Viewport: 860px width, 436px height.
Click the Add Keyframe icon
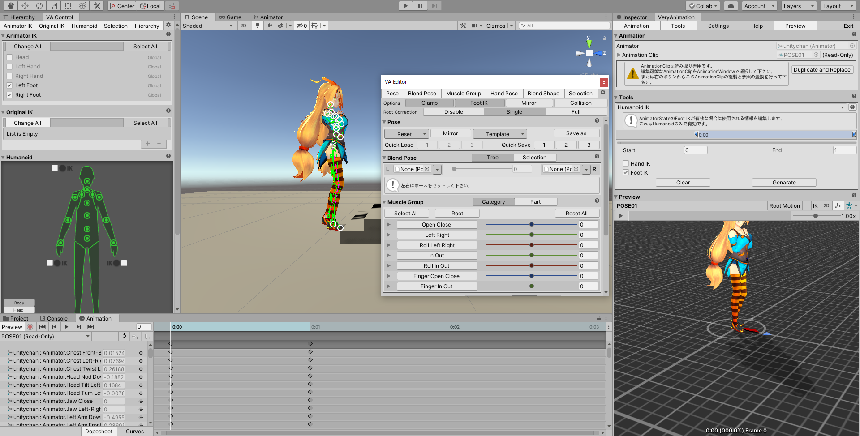coord(135,336)
